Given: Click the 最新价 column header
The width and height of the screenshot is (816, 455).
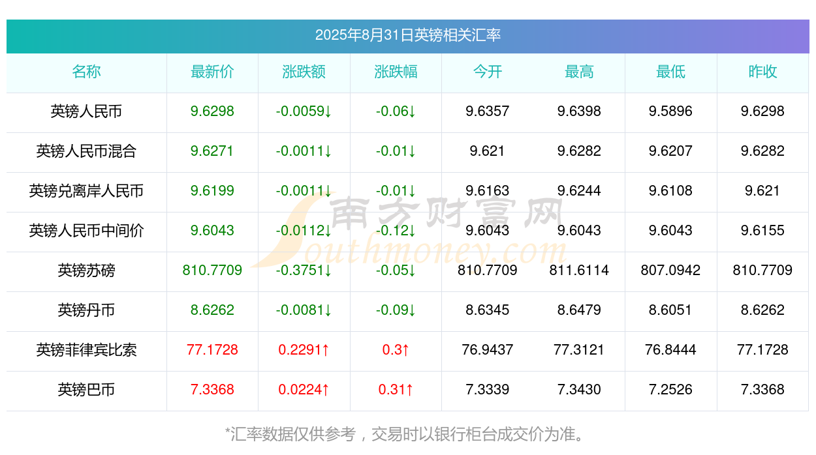Looking at the screenshot, I should click(x=212, y=72).
